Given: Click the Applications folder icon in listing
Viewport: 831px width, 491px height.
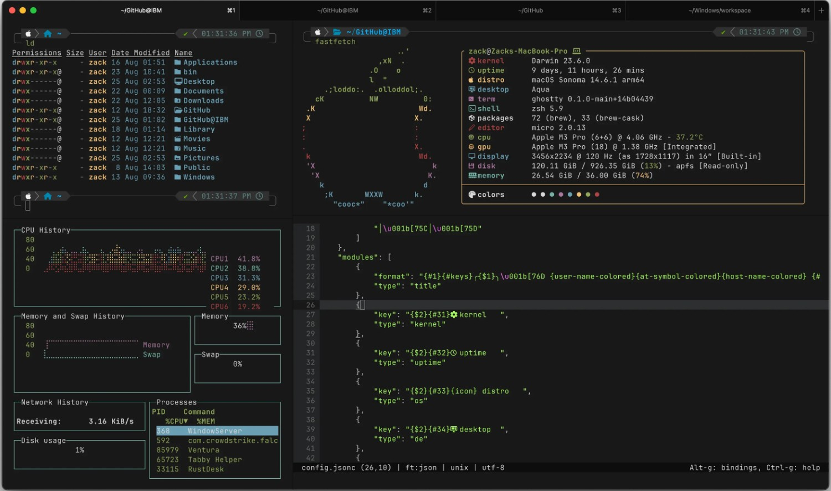Looking at the screenshot, I should [x=178, y=63].
